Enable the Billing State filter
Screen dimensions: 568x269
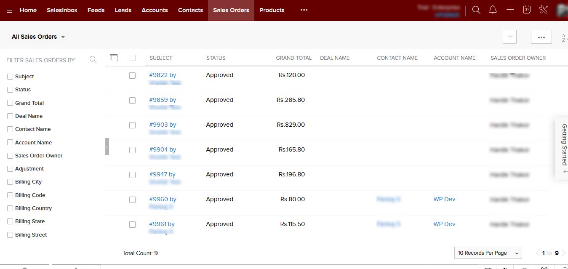(x=10, y=221)
